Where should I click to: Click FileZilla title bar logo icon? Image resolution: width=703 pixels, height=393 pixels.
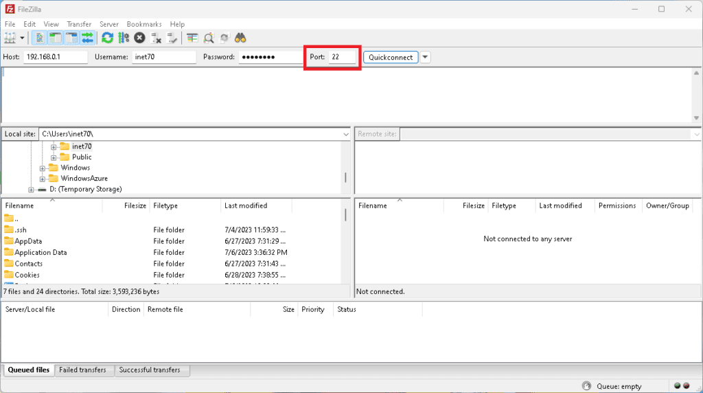click(x=10, y=9)
